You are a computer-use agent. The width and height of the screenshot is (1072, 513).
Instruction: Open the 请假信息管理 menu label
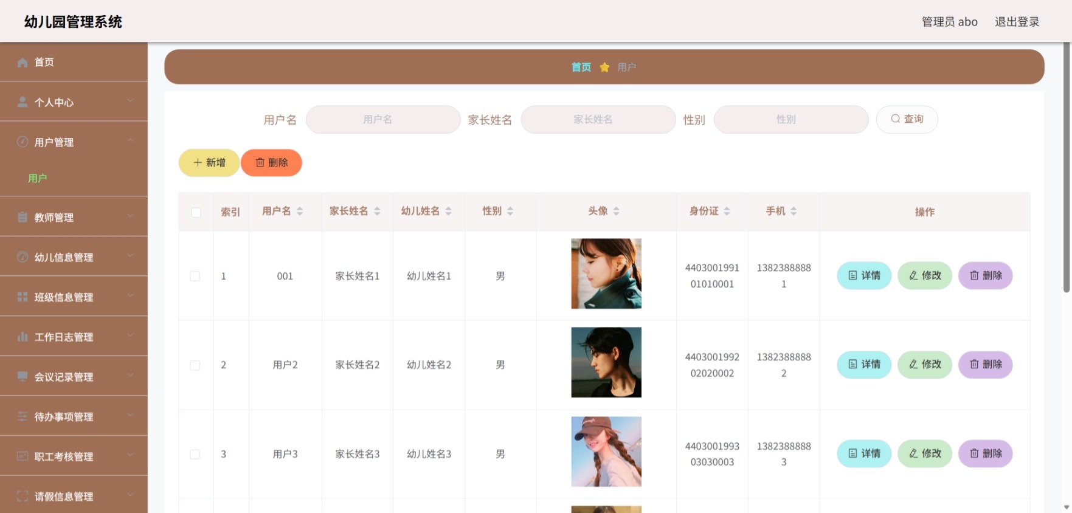(x=64, y=497)
